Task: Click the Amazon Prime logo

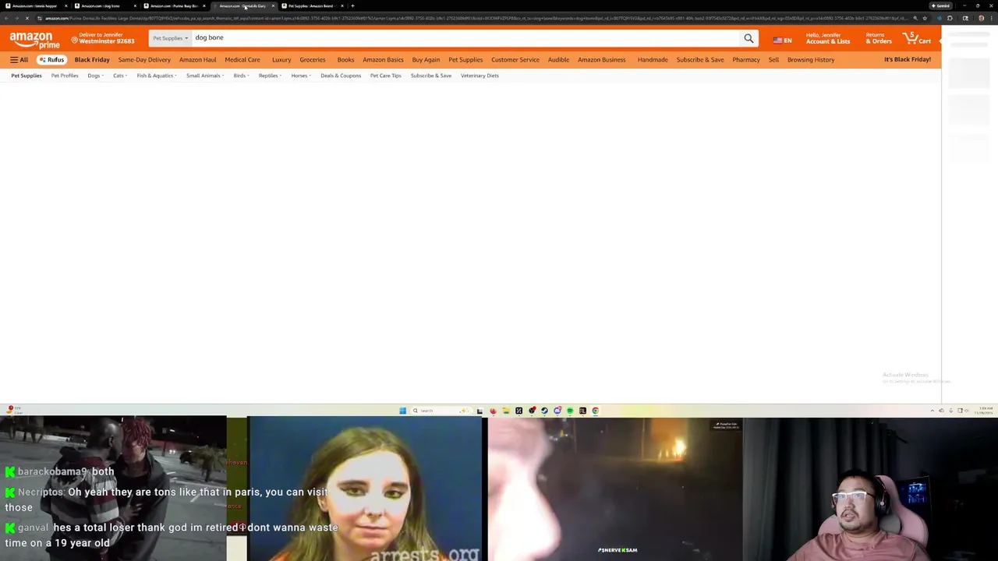Action: coord(35,40)
